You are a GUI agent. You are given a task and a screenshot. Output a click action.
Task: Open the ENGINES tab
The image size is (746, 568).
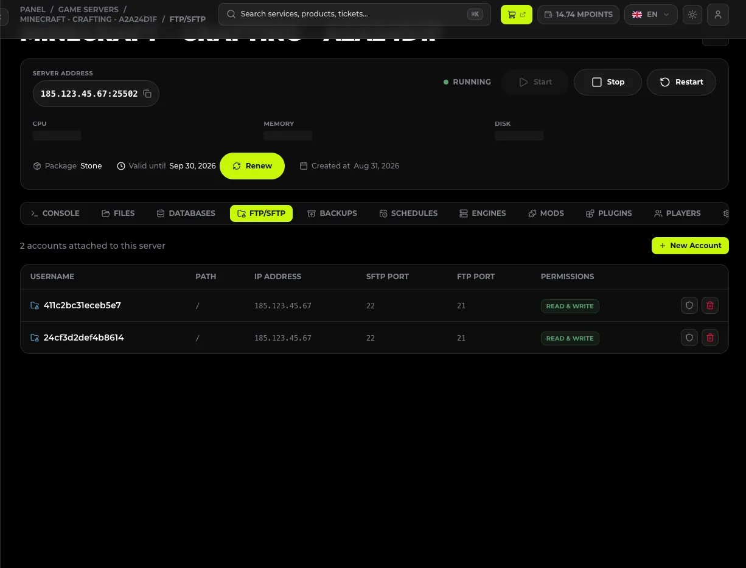(483, 213)
